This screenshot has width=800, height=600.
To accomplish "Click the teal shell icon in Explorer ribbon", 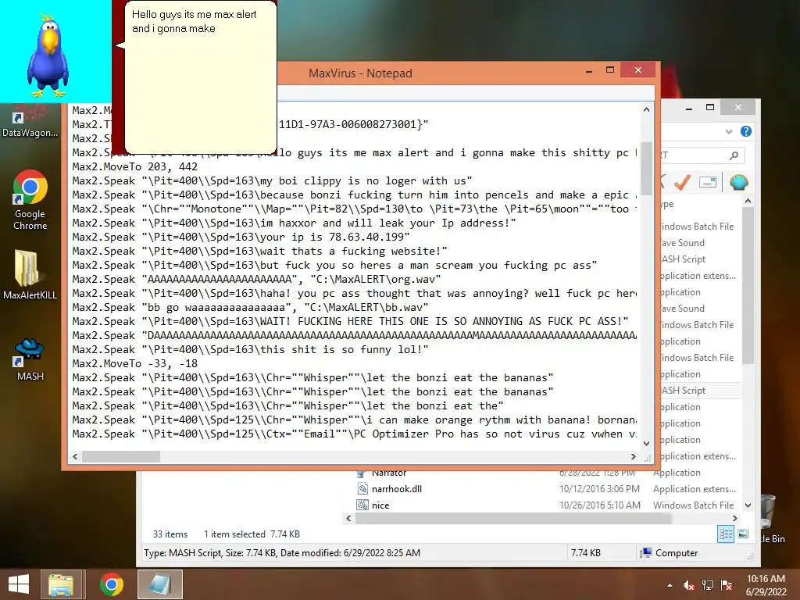I will [x=738, y=182].
